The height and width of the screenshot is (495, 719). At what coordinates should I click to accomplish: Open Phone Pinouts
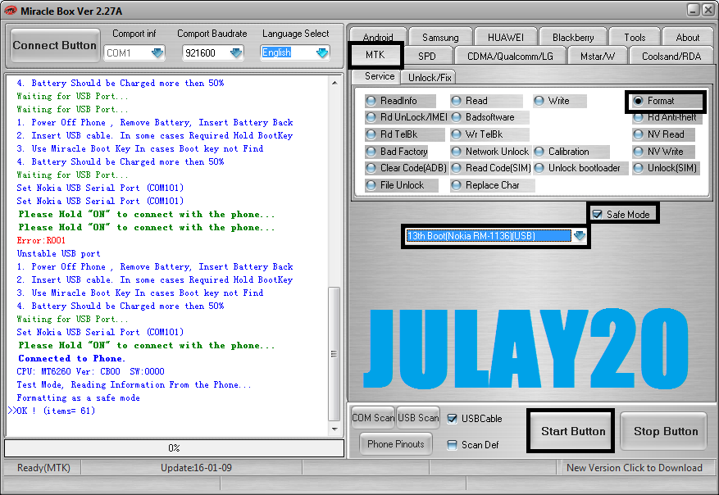click(x=396, y=444)
